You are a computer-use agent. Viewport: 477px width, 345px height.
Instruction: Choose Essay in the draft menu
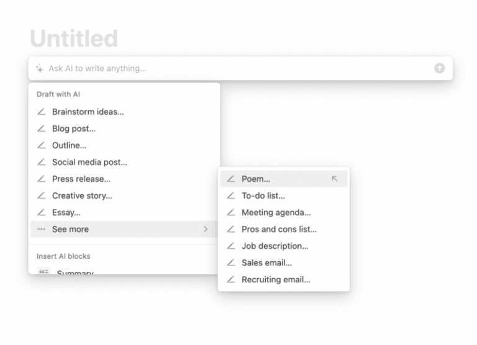pos(66,212)
